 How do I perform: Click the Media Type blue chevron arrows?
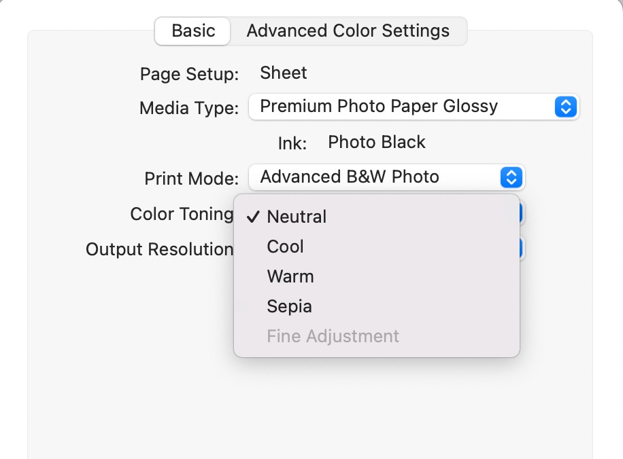[x=566, y=107]
